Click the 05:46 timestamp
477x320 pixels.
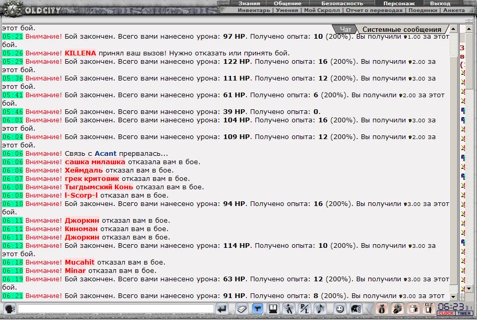(13, 111)
